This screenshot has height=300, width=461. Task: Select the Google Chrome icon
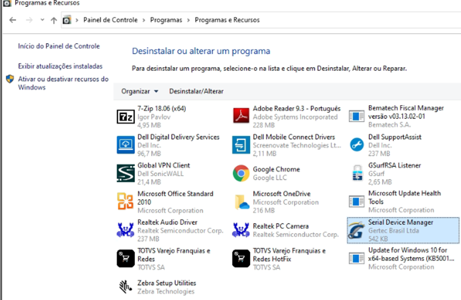pos(241,173)
